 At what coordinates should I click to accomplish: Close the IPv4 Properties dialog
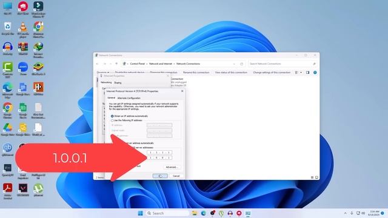(182, 91)
